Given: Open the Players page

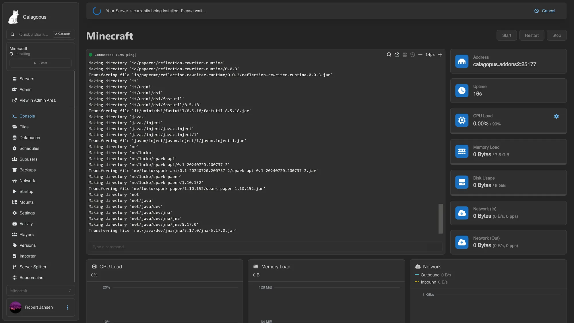Looking at the screenshot, I should 40,235.
